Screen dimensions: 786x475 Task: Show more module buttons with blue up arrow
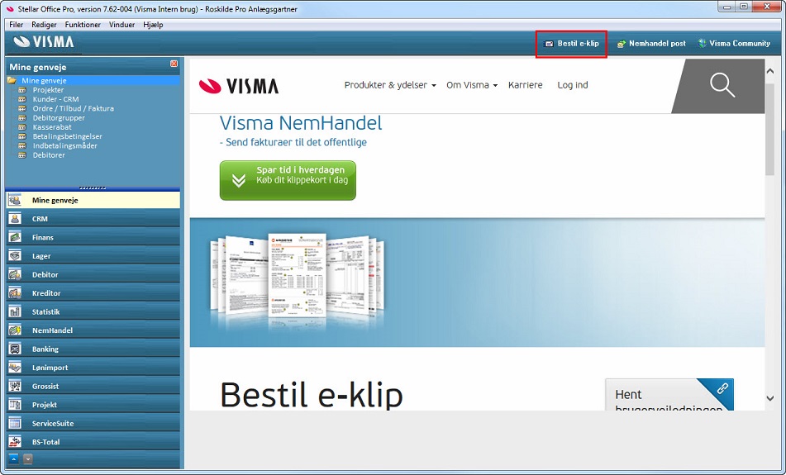(14, 458)
